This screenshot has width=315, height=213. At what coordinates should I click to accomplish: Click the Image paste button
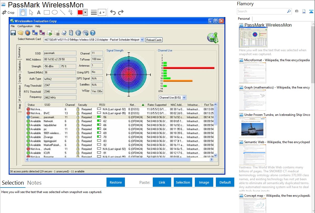[x=204, y=182]
